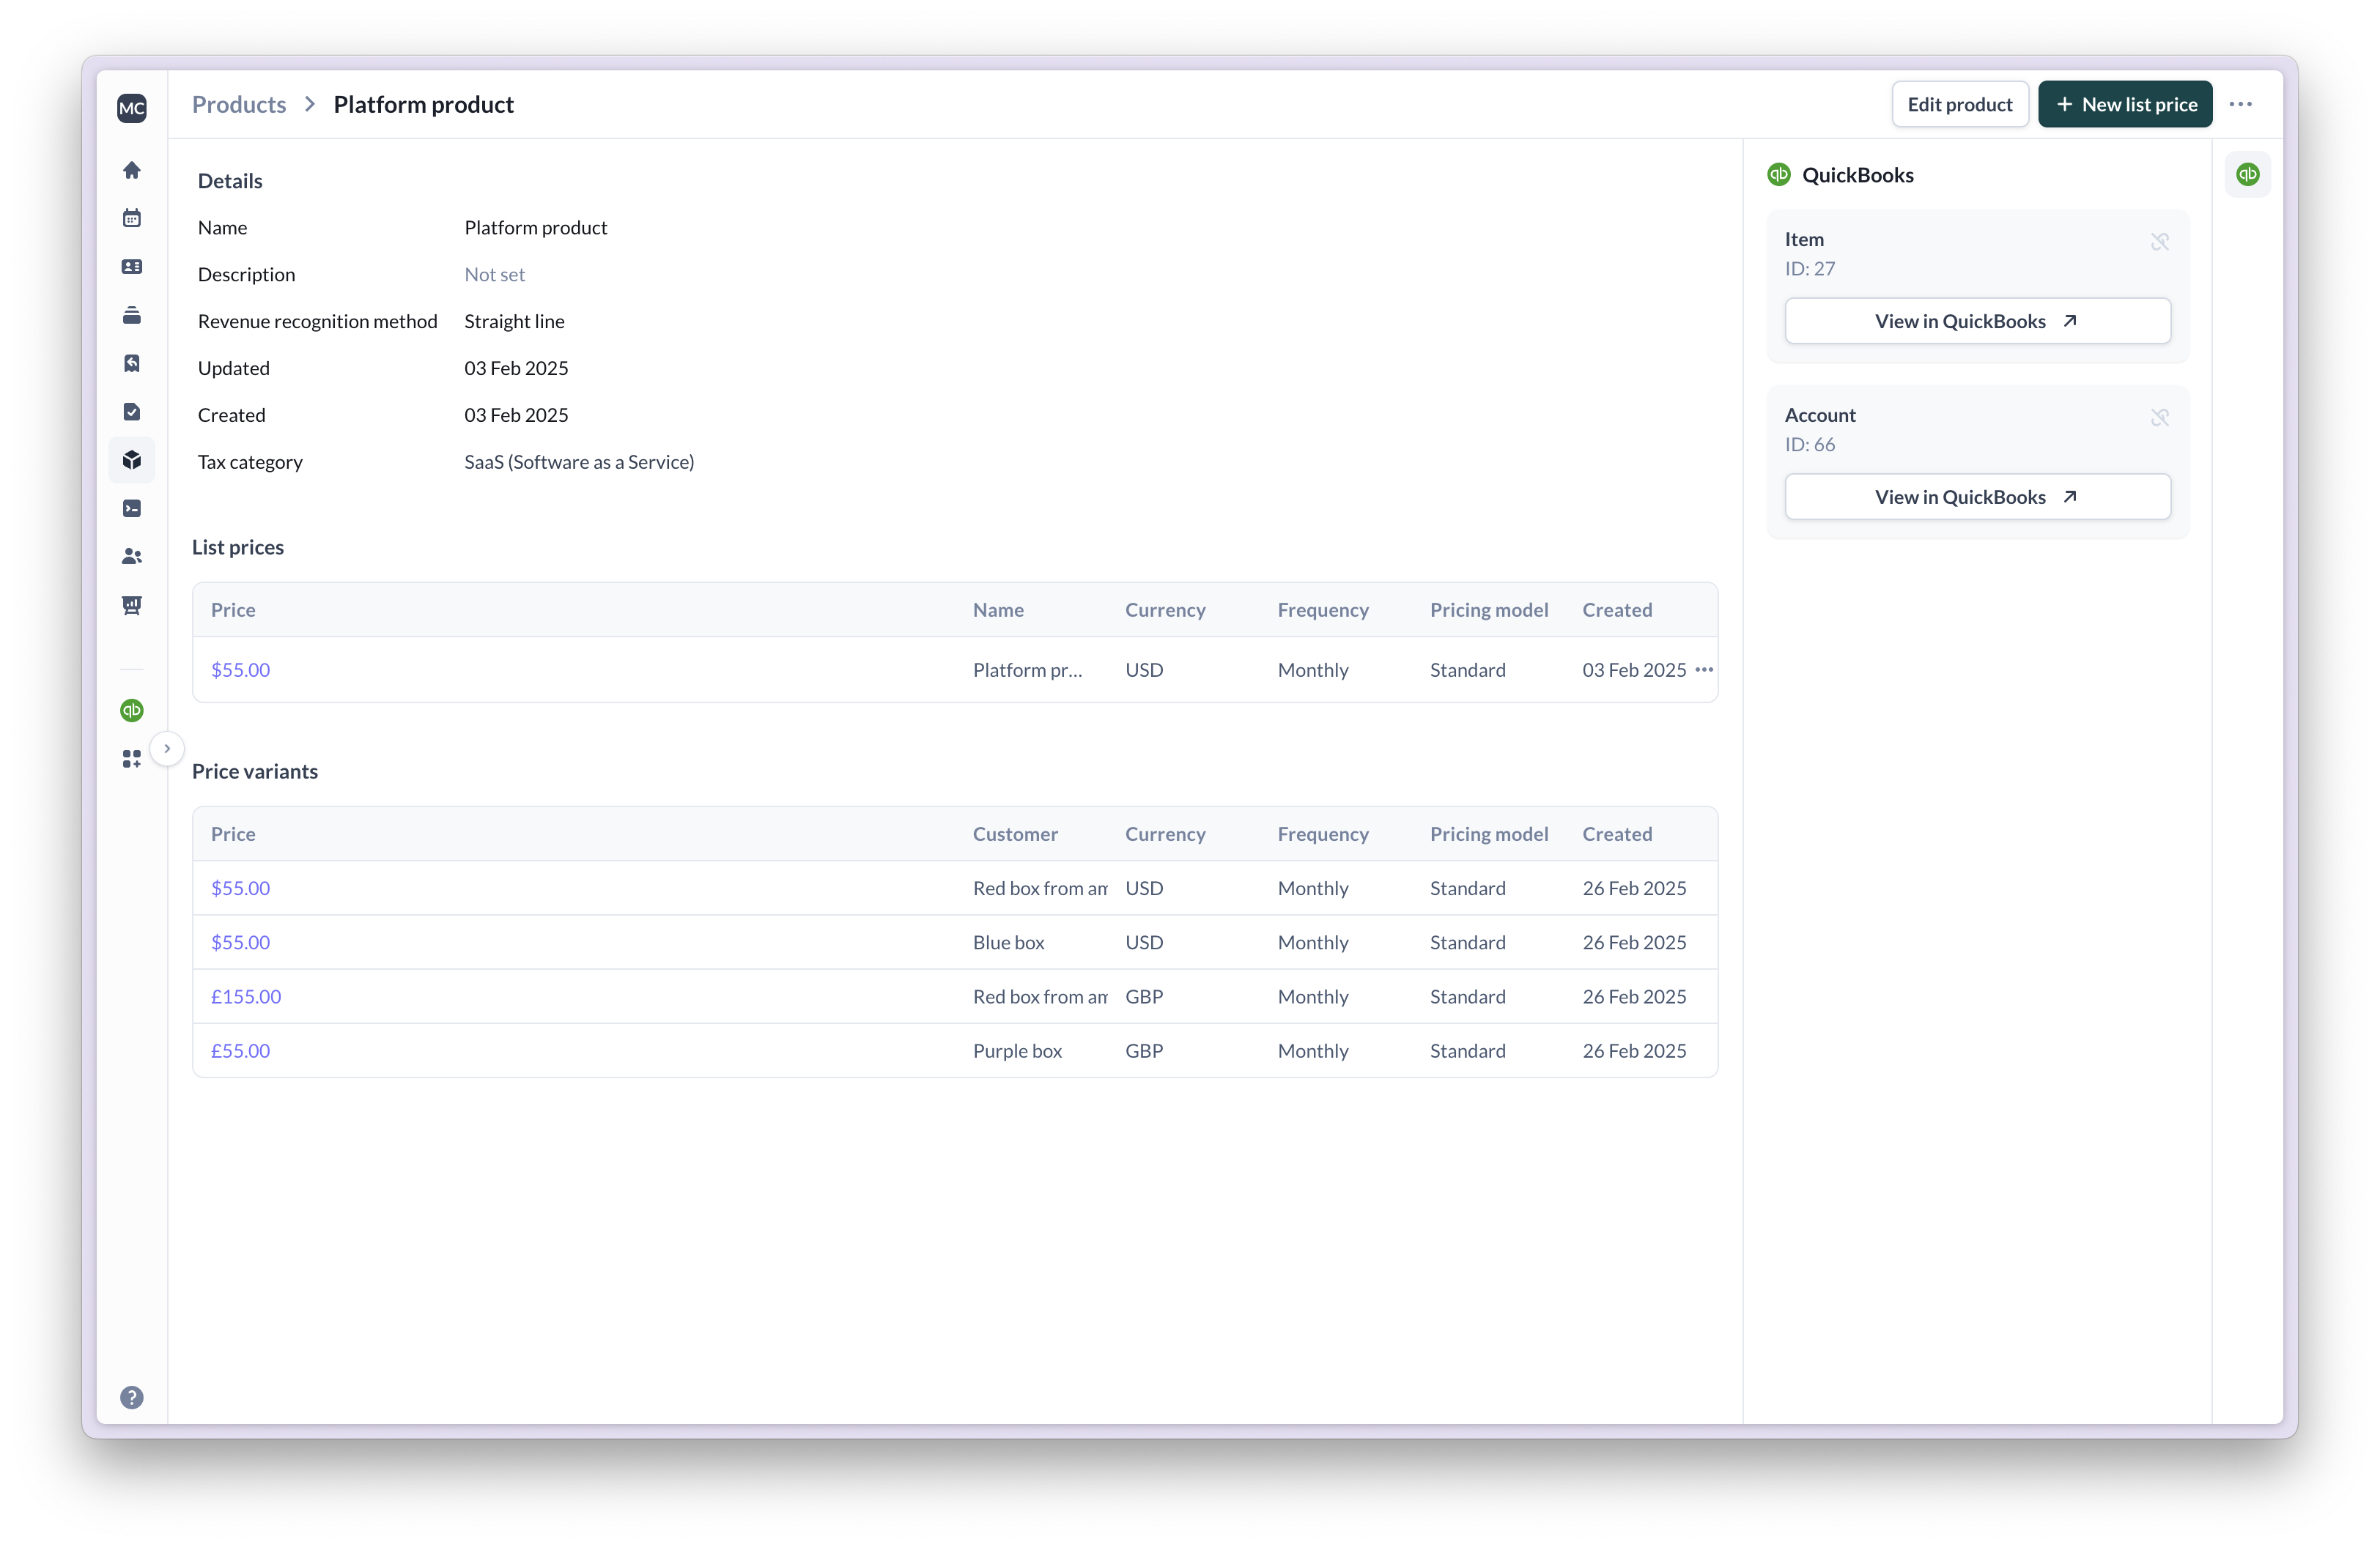Open the calendar icon in sidebar
The height and width of the screenshot is (1547, 2380).
(132, 218)
